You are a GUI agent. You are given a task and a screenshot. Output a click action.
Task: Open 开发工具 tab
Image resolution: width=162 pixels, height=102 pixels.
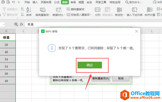(101, 2)
